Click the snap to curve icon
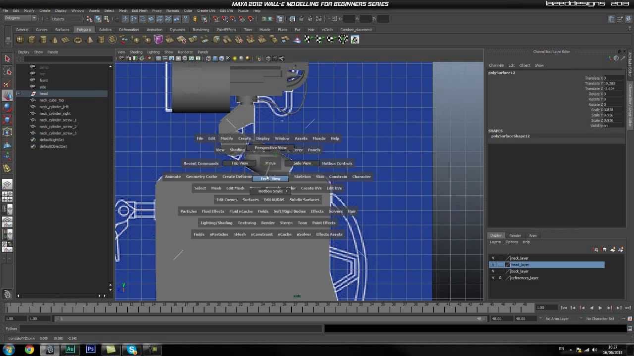Image resolution: width=634 pixels, height=356 pixels. point(225,19)
